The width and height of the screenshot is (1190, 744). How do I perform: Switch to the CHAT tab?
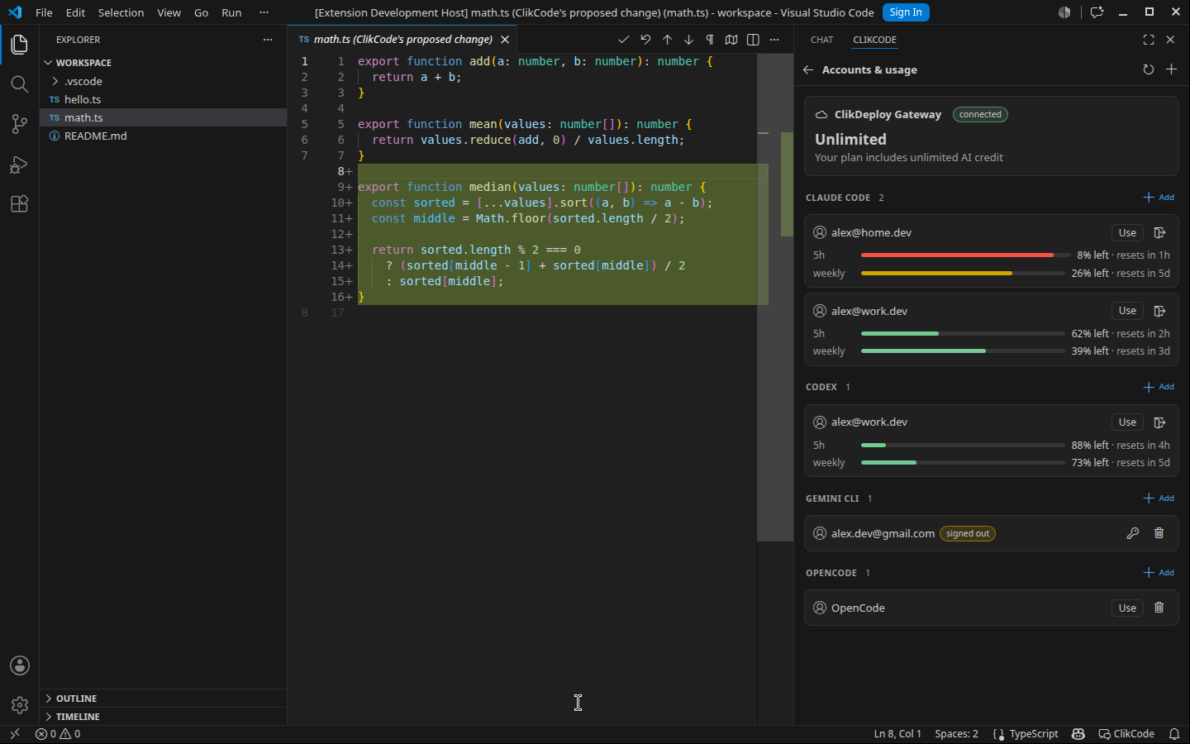click(822, 40)
